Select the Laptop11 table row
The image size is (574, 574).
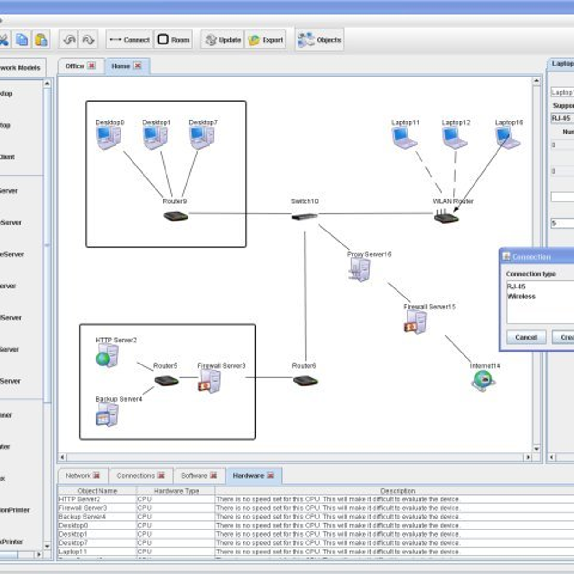pyautogui.click(x=316, y=552)
